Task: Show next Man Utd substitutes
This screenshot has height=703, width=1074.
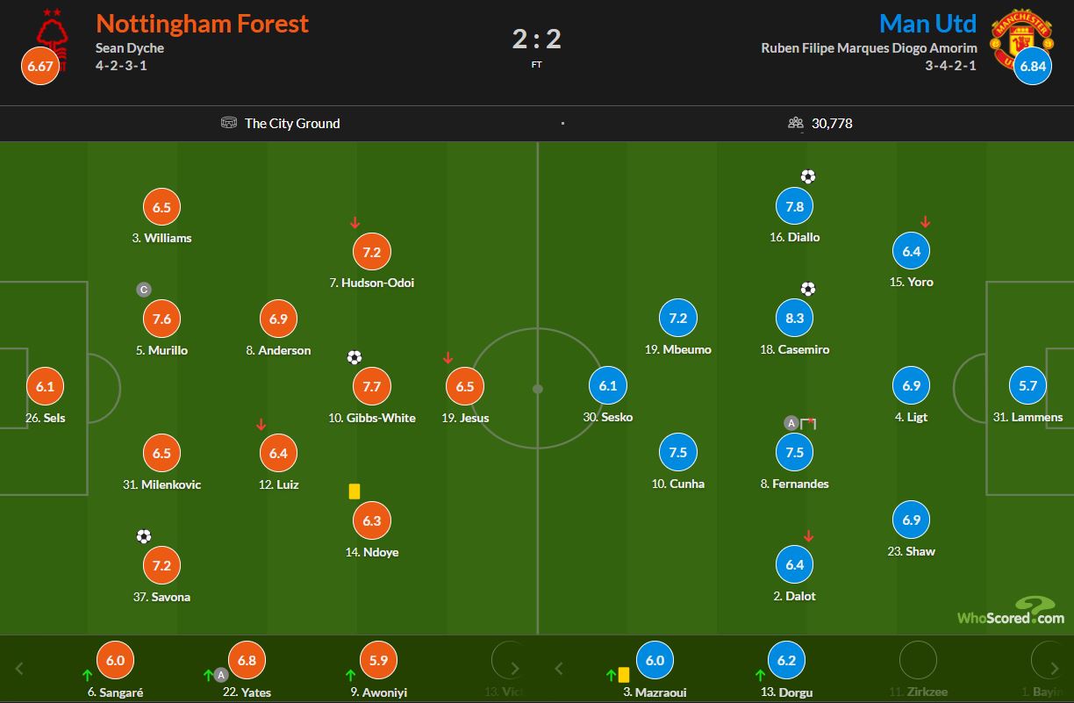Action: [1044, 668]
